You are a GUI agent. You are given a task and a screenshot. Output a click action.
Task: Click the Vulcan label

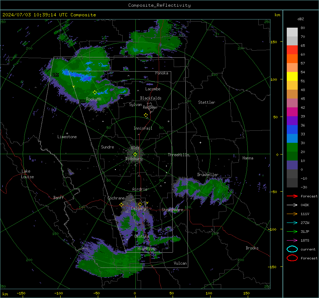(x=180, y=263)
